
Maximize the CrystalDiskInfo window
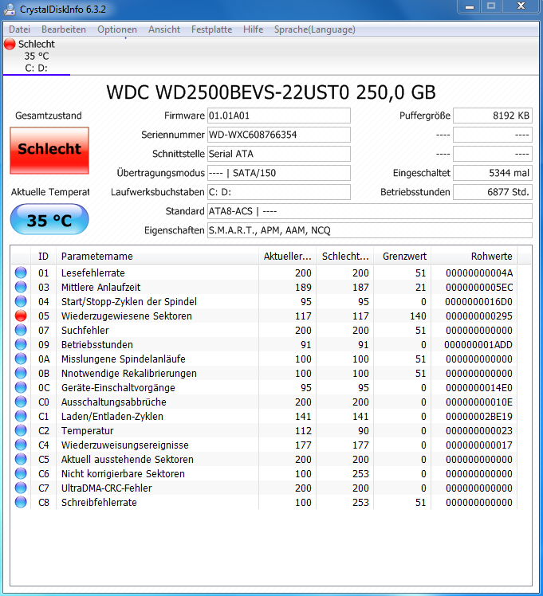click(x=491, y=6)
